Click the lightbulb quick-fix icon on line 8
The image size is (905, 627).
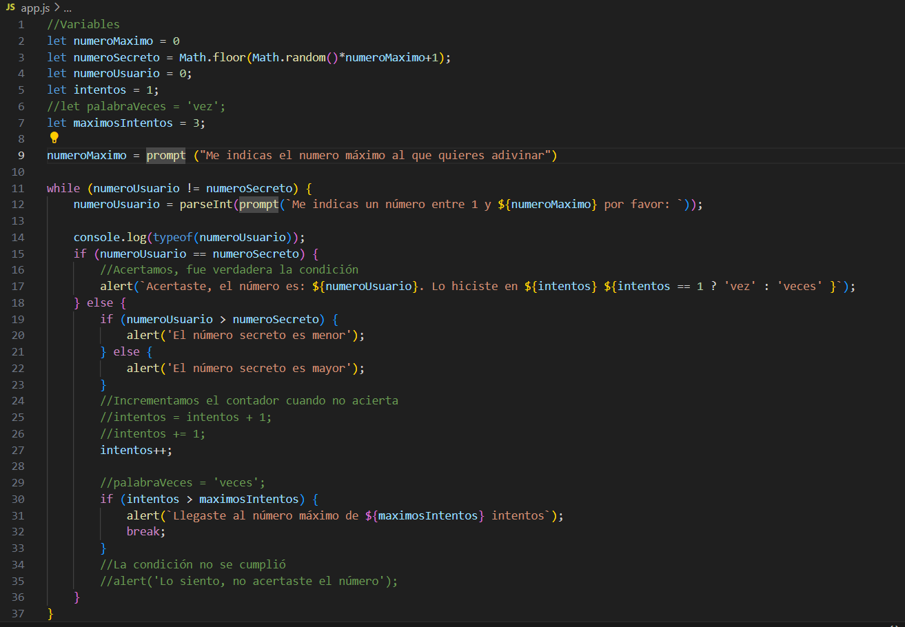54,138
